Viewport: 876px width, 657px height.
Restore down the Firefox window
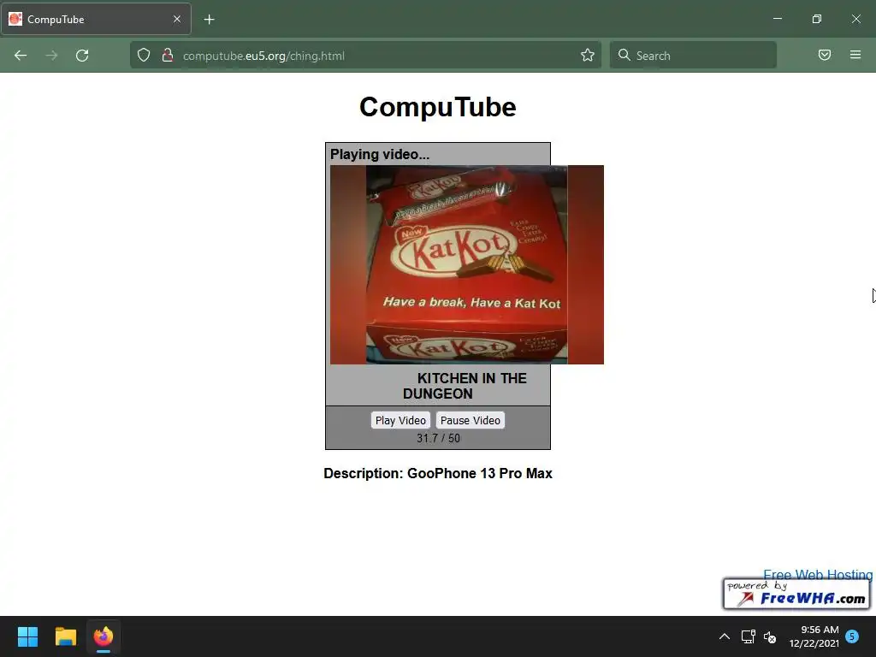tap(817, 19)
